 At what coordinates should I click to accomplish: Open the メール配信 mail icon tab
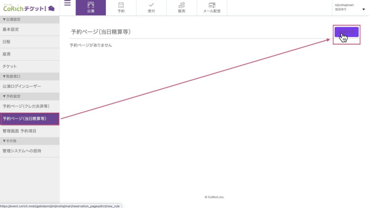point(212,8)
